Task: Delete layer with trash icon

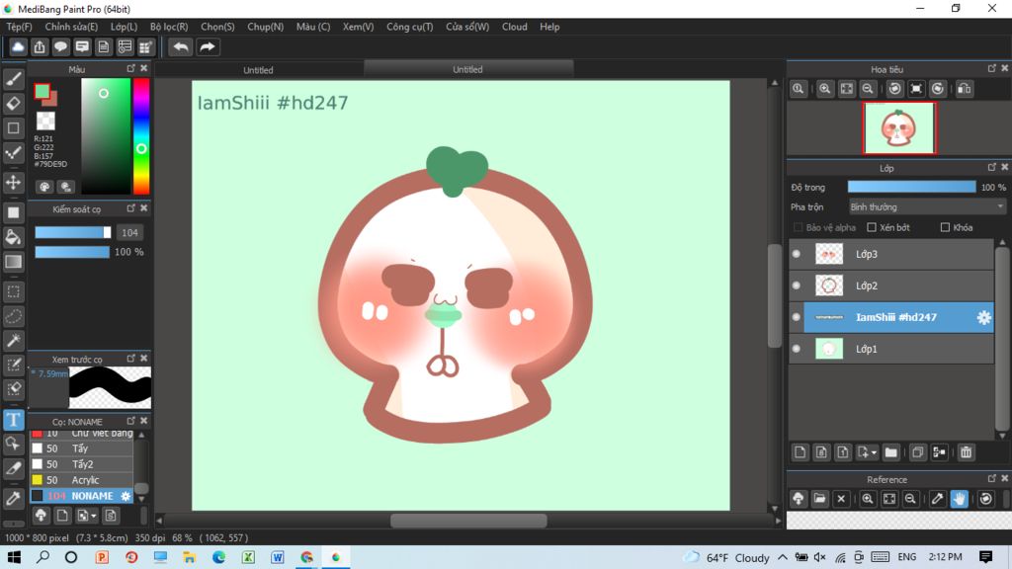Action: tap(966, 452)
